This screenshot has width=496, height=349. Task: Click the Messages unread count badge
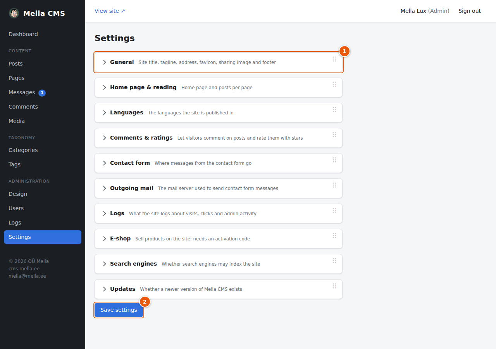42,93
